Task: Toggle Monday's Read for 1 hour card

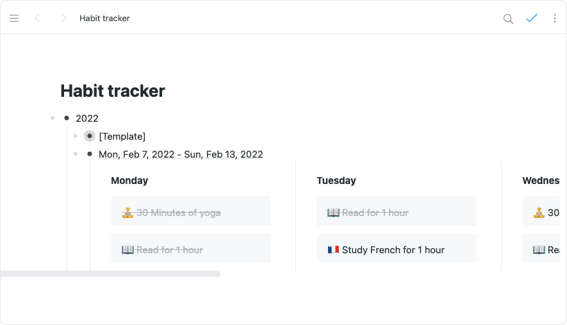Action: point(190,249)
